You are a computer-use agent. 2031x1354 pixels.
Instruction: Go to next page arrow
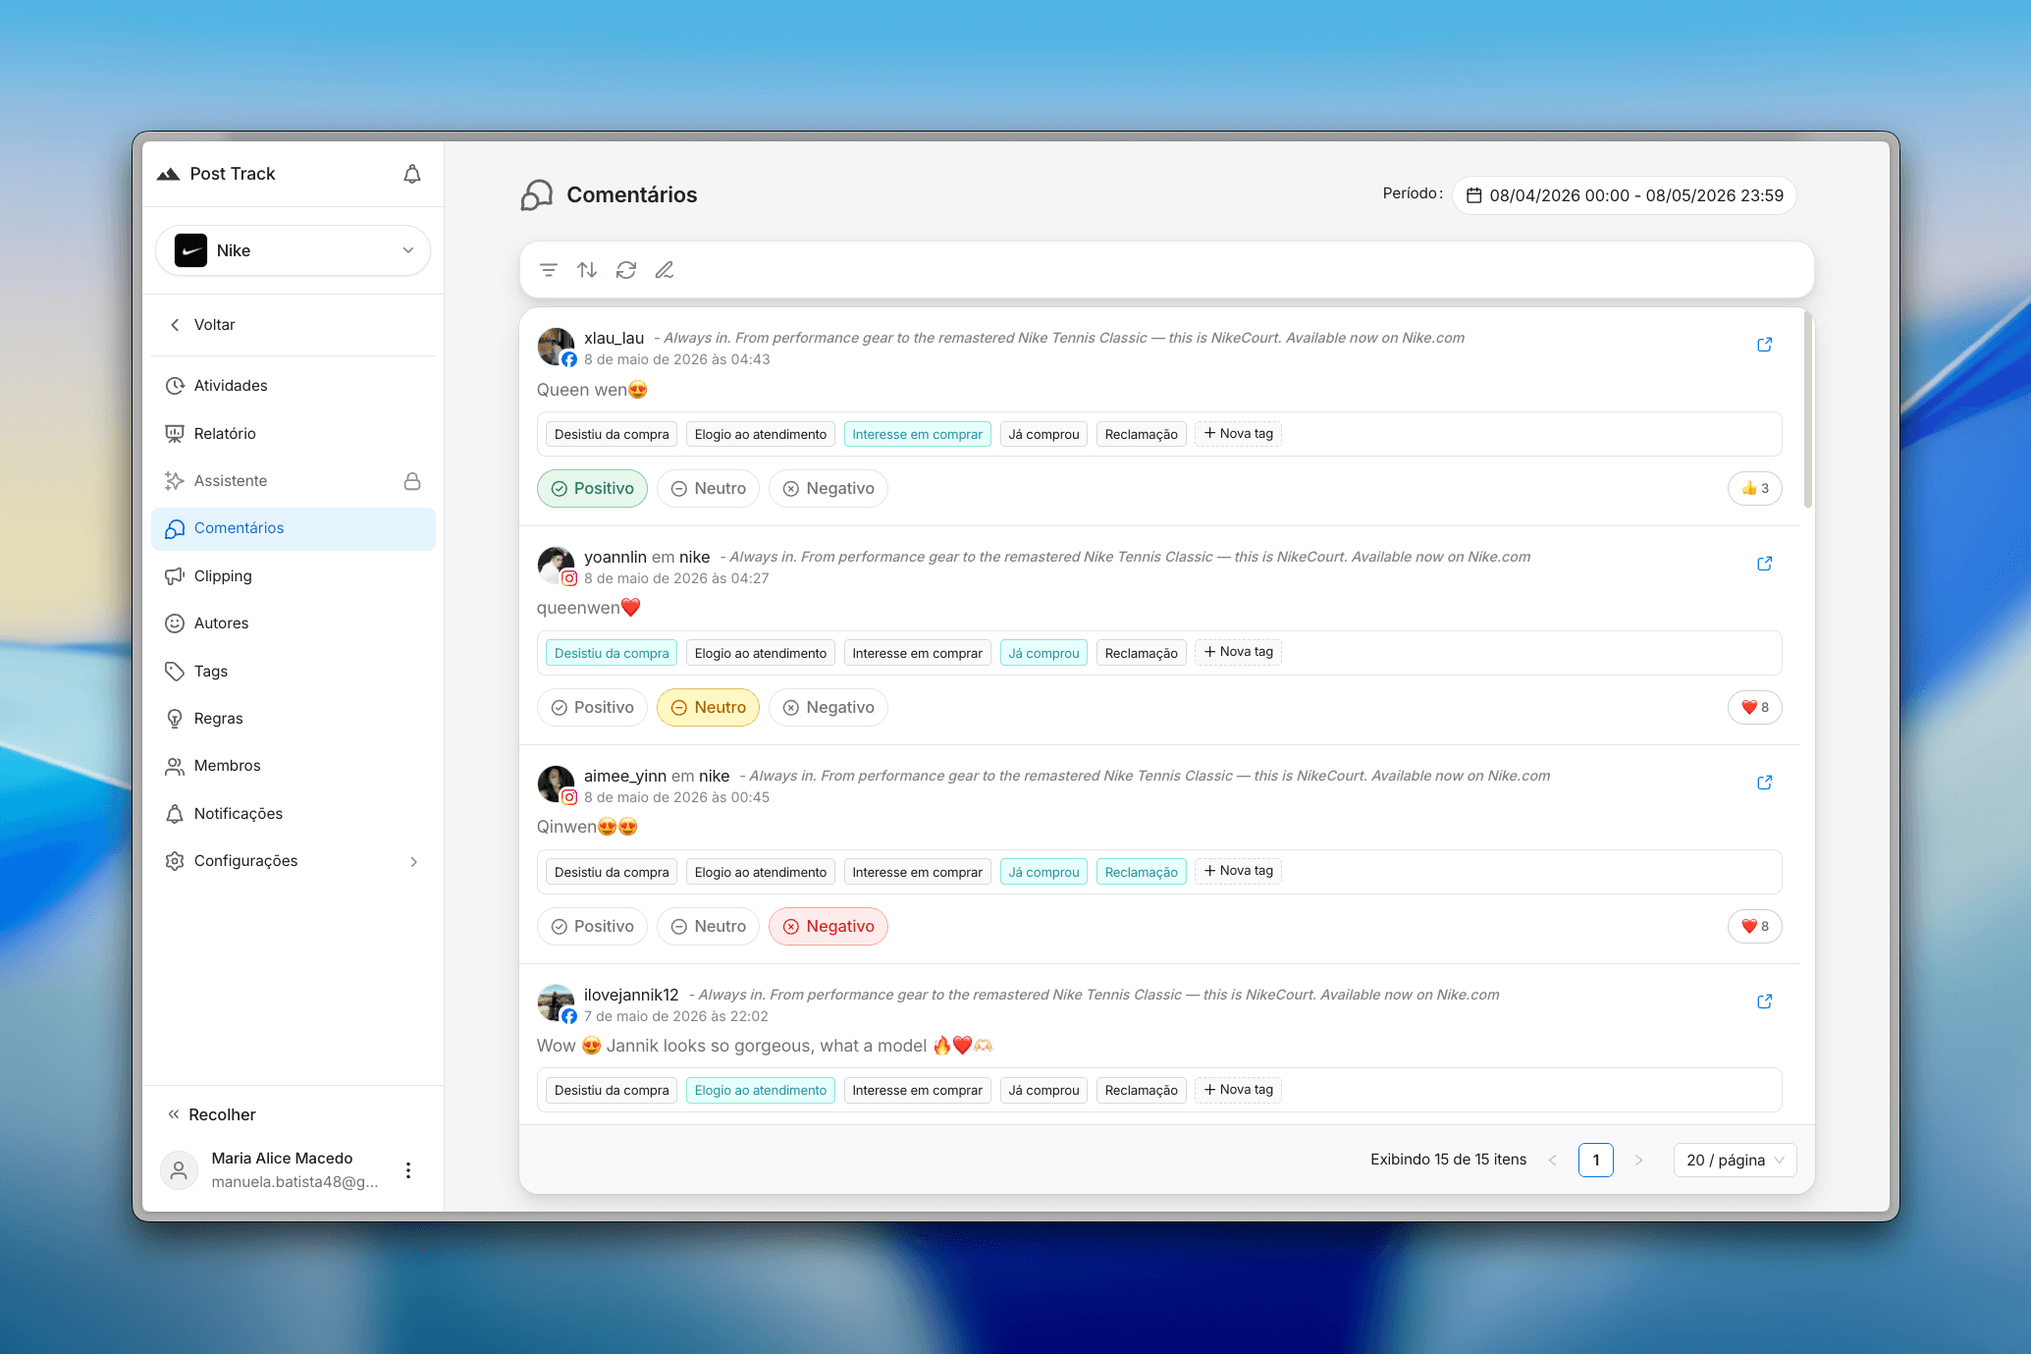coord(1638,1161)
